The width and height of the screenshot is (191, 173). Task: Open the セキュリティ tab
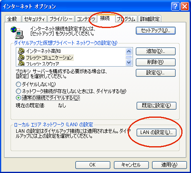[34, 19]
